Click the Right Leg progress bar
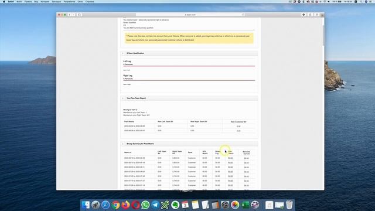This screenshot has height=211, width=375. click(x=189, y=80)
